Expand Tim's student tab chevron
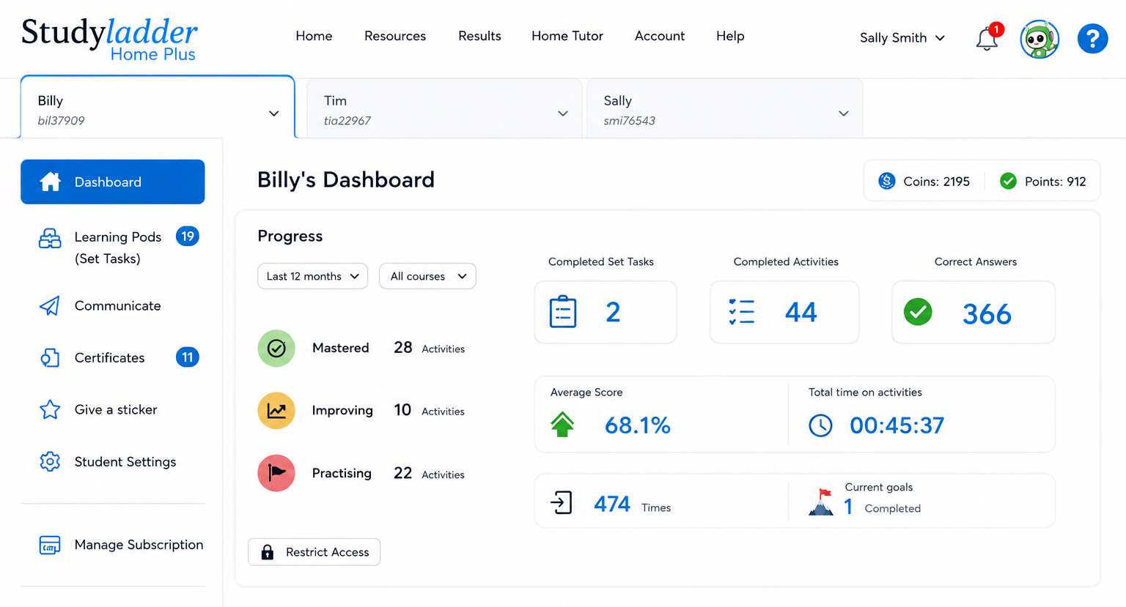 pyautogui.click(x=563, y=113)
